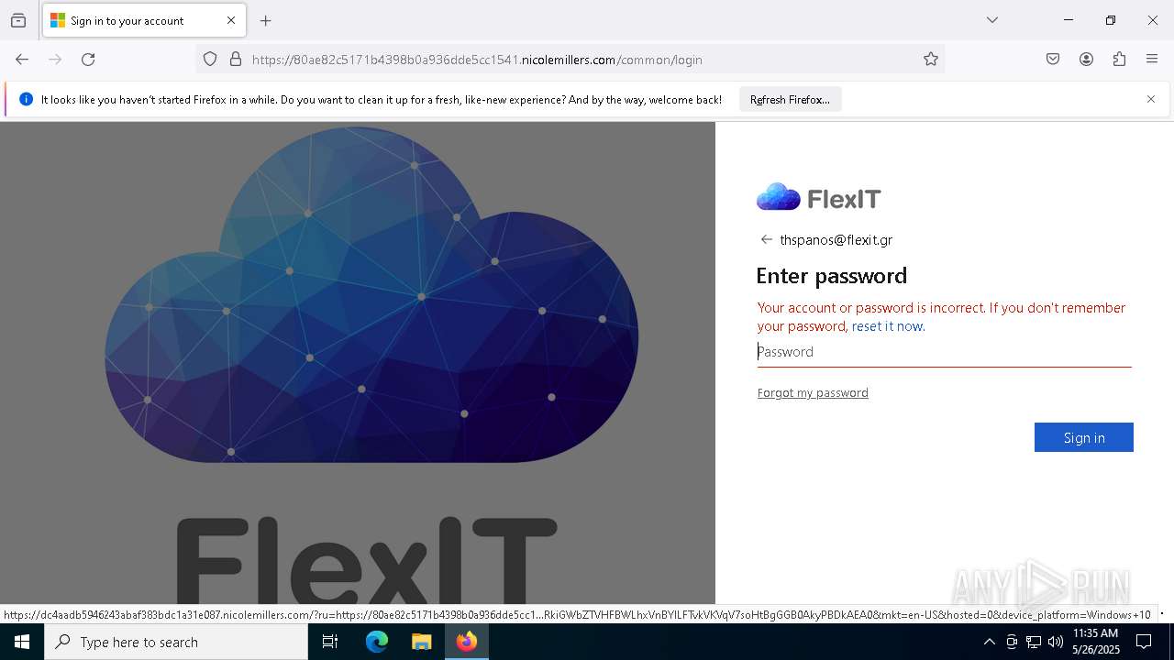
Task: Focus the Password input field
Action: coord(944,352)
